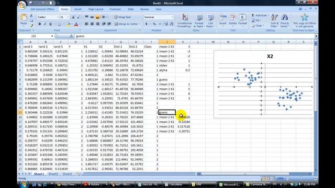Apply Accounting Number Format dollar icon
335x188 pixels.
pos(147,24)
